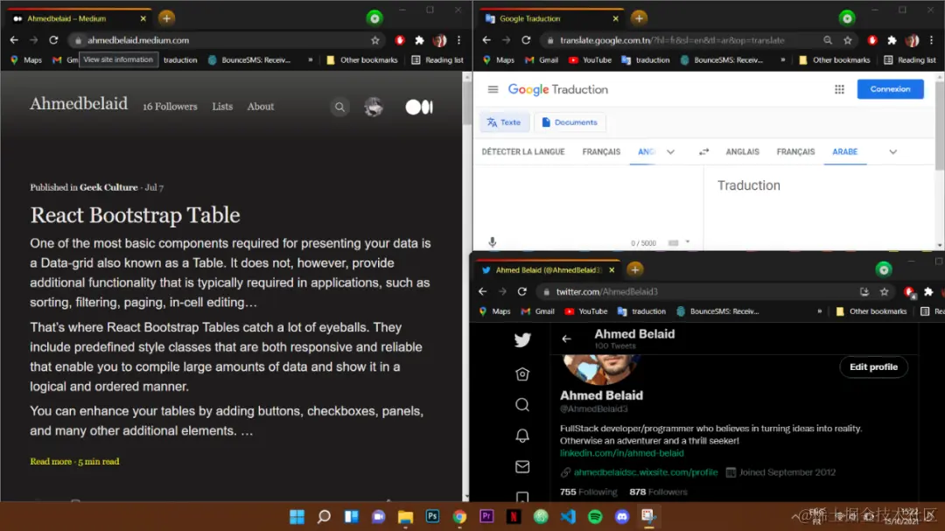Click the Edit profile button
Screen dimensions: 945x531
pos(873,367)
